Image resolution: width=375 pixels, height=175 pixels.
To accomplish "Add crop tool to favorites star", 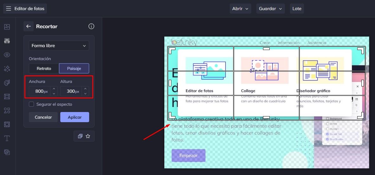I will pyautogui.click(x=88, y=136).
